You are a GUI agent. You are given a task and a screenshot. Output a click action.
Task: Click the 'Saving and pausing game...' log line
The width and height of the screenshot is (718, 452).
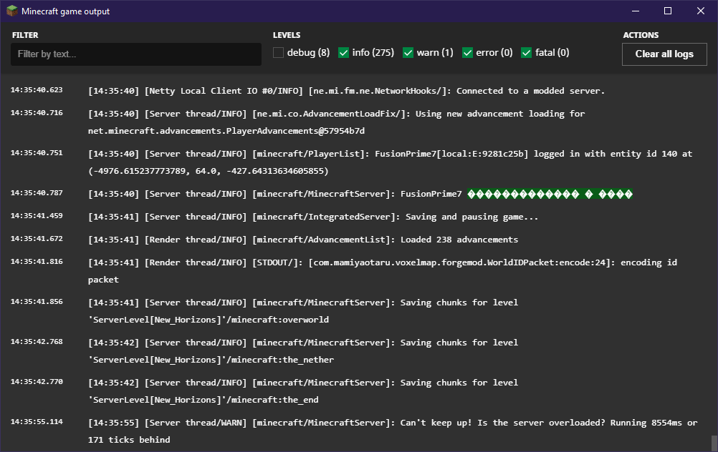(312, 217)
